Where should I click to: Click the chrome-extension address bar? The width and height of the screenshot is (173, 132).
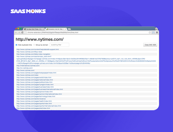click(87, 32)
